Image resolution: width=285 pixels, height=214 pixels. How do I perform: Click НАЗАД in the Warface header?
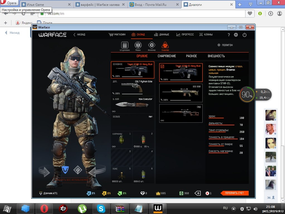coord(79,35)
